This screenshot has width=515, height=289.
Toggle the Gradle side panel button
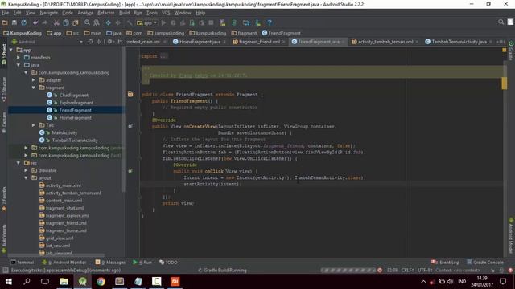tap(511, 51)
